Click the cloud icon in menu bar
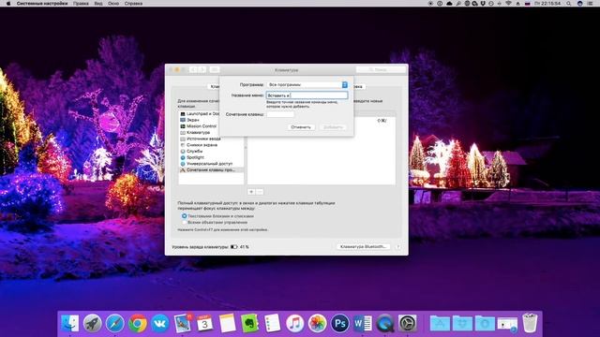This screenshot has height=337, width=600. coord(449,4)
